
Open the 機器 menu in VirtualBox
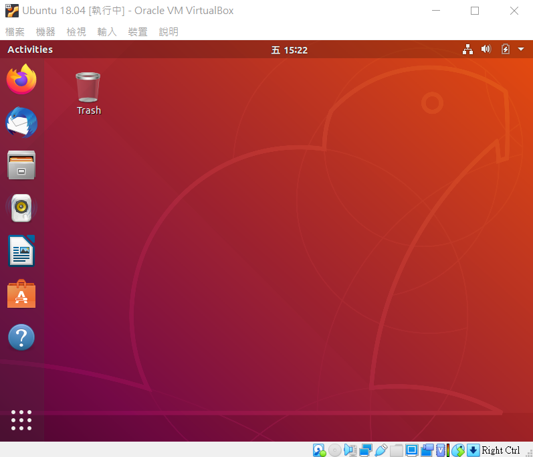(x=45, y=32)
